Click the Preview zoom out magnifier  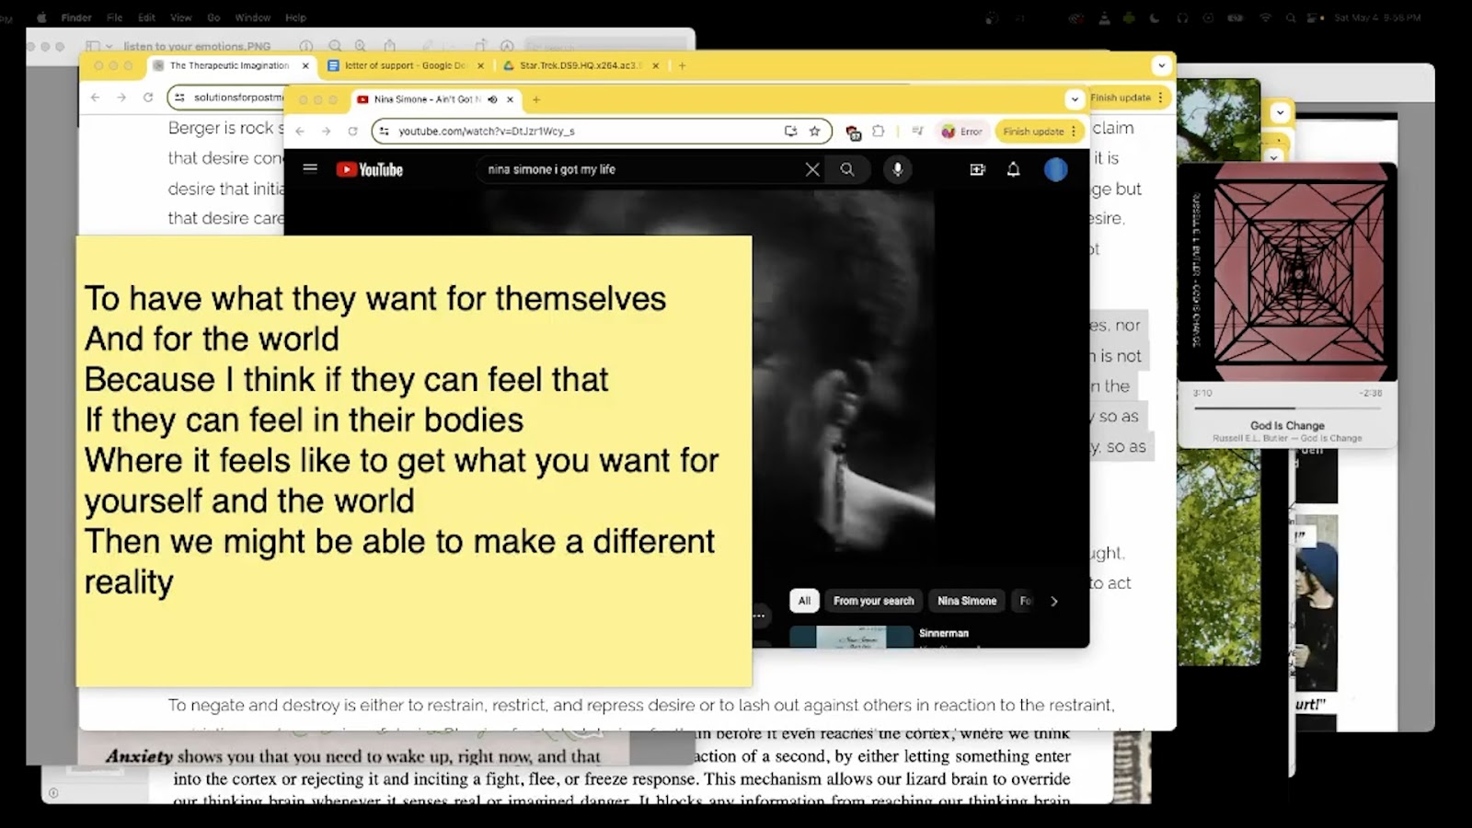tap(335, 45)
